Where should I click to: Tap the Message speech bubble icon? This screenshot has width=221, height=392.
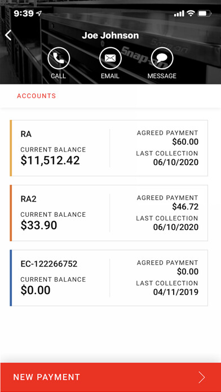tap(162, 58)
